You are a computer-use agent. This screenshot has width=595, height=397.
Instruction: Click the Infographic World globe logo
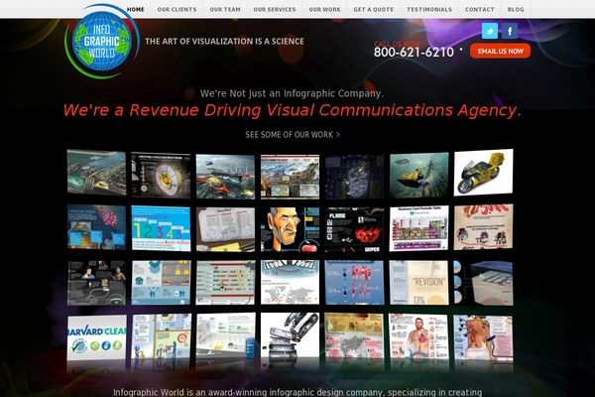point(101,41)
